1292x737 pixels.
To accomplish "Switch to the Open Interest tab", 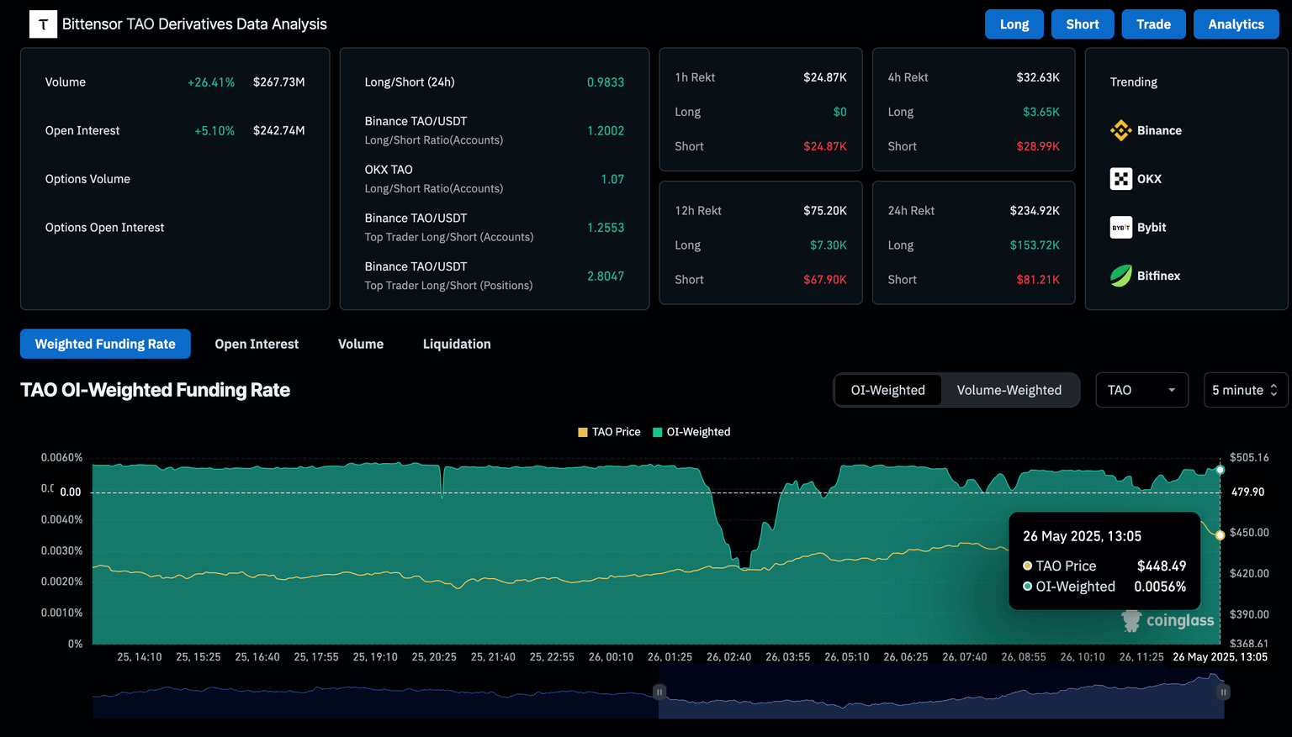I will [x=257, y=344].
